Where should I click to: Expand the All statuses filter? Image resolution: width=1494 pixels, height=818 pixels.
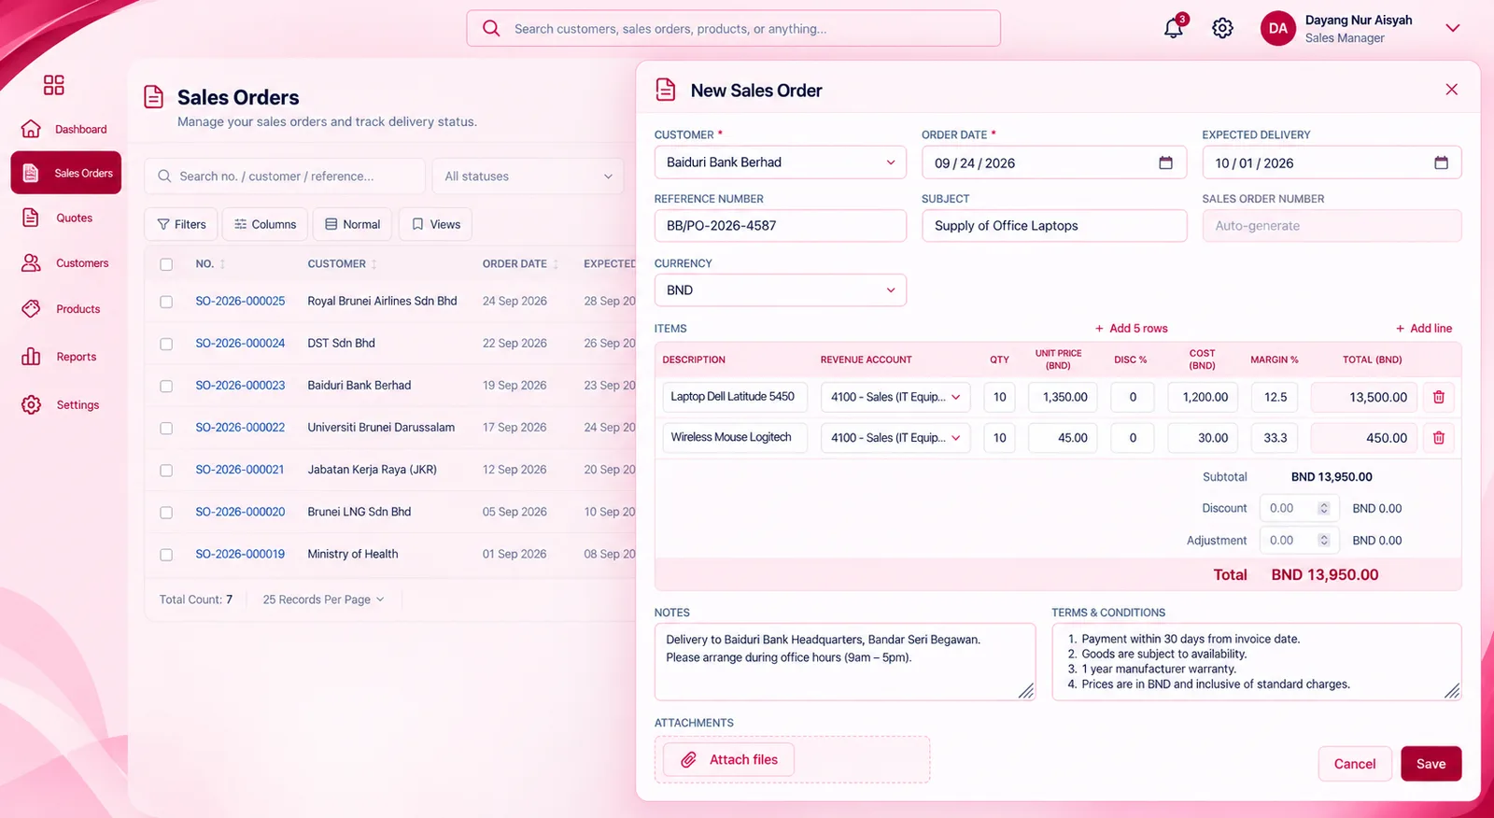coord(528,176)
